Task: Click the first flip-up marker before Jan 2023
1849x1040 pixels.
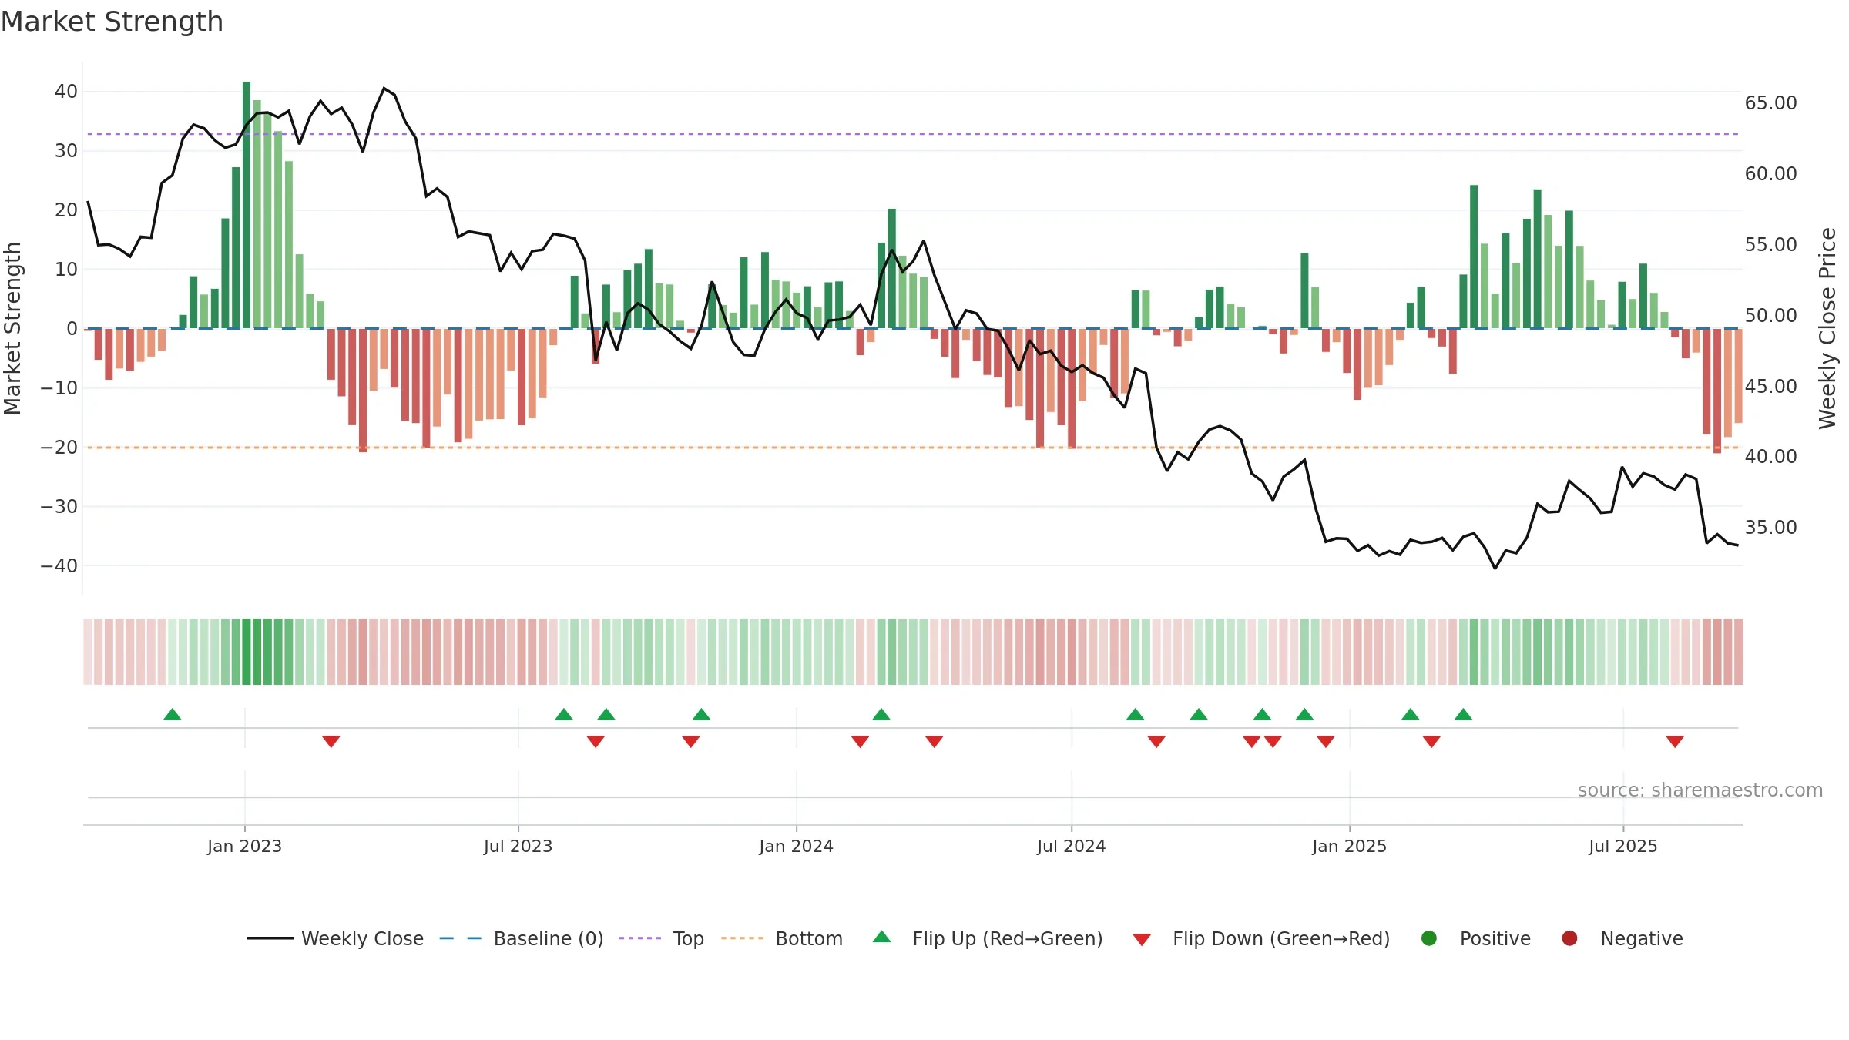Action: pos(173,714)
